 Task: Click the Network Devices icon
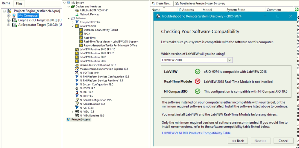(77, 14)
